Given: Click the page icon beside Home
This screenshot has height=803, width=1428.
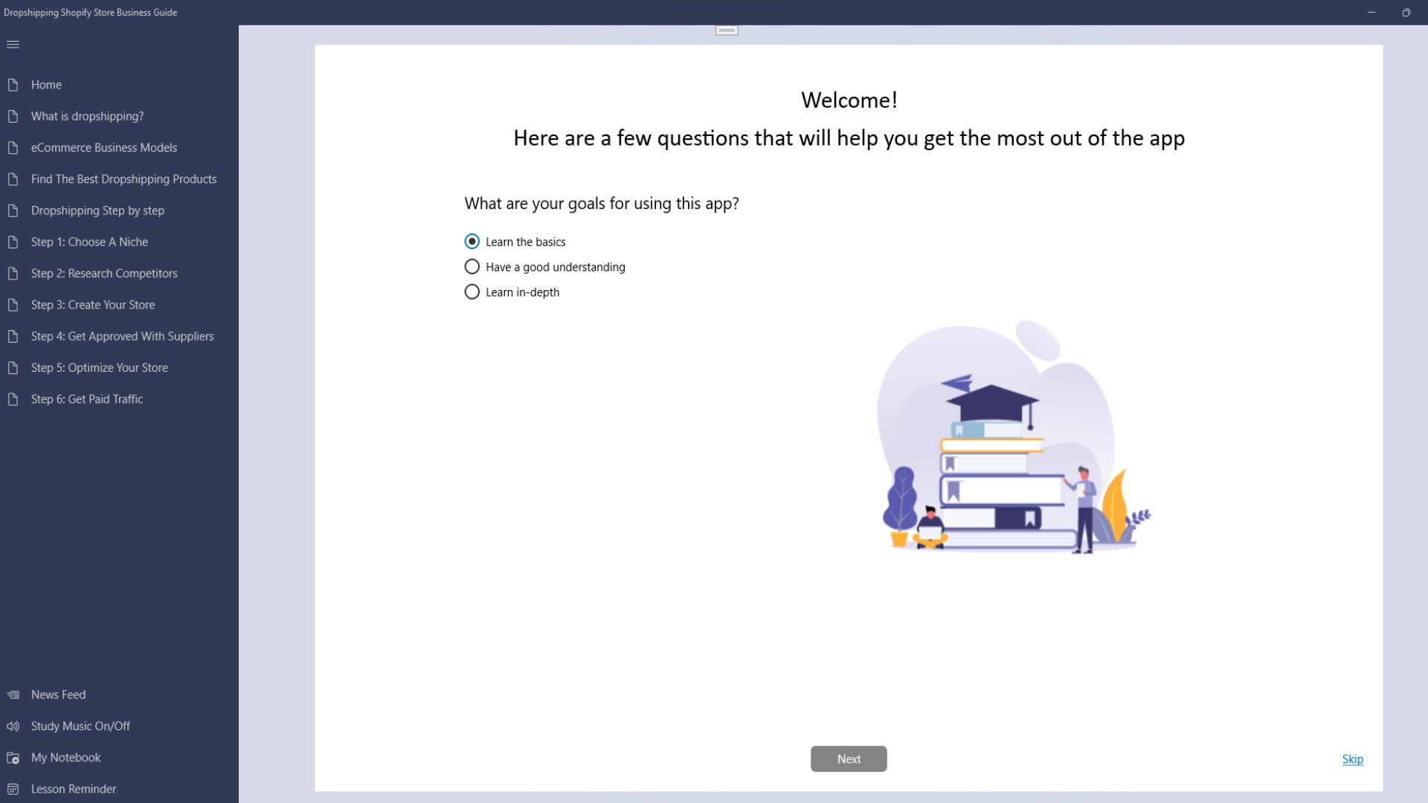Looking at the screenshot, I should click(13, 85).
